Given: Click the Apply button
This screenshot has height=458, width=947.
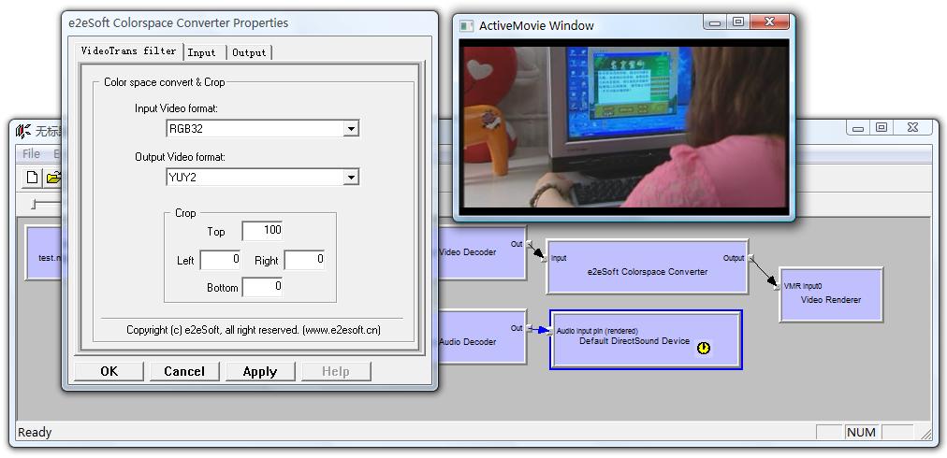Looking at the screenshot, I should tap(260, 371).
